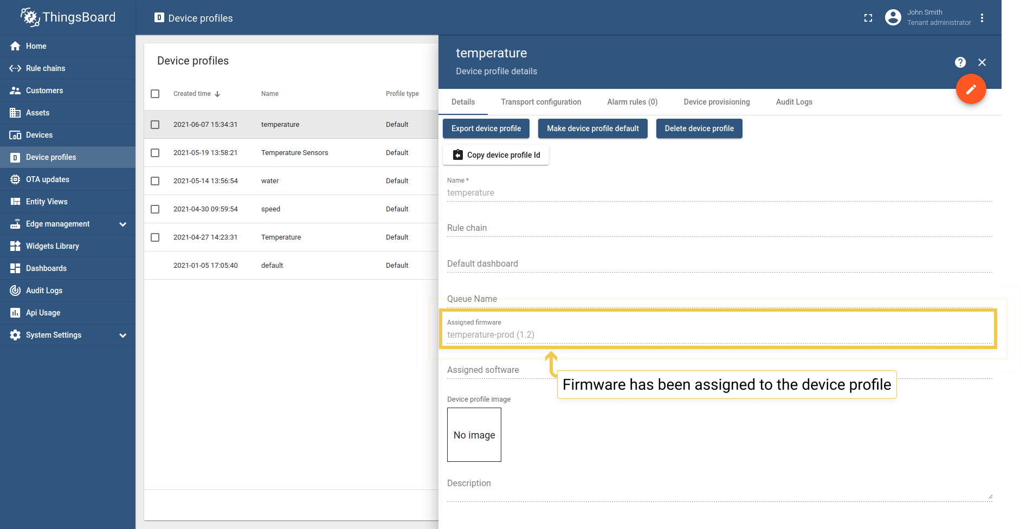Viewport: 1020px width, 529px height.
Task: Navigate to Rule chains via sidebar icon
Action: click(15, 68)
